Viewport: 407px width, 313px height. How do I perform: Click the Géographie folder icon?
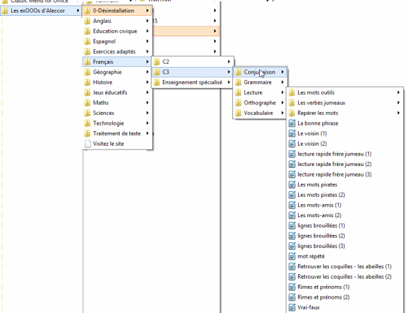(87, 72)
